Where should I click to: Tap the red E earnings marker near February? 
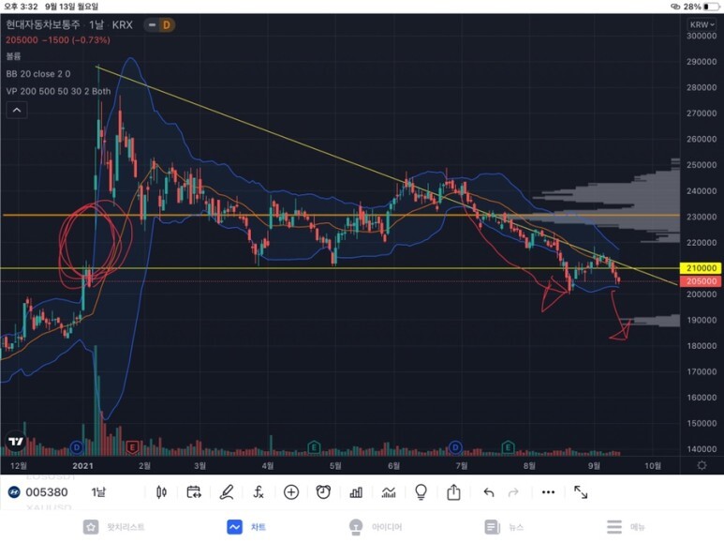[x=132, y=447]
